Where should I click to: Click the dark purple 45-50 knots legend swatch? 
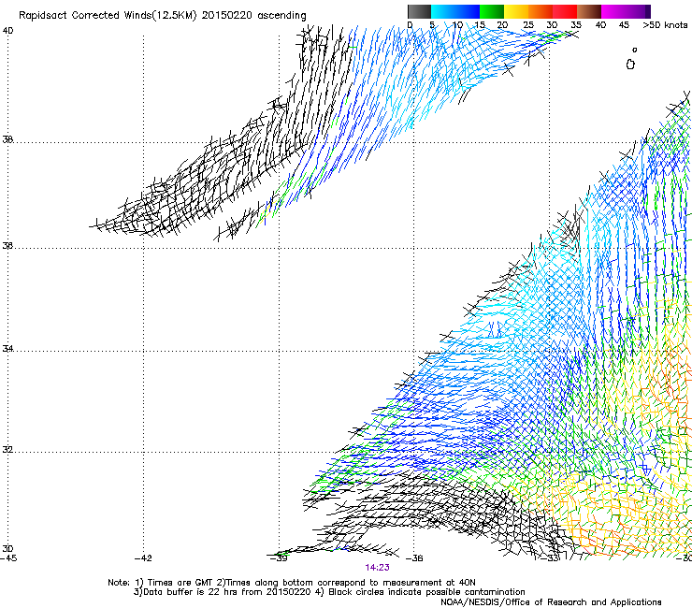pos(638,11)
